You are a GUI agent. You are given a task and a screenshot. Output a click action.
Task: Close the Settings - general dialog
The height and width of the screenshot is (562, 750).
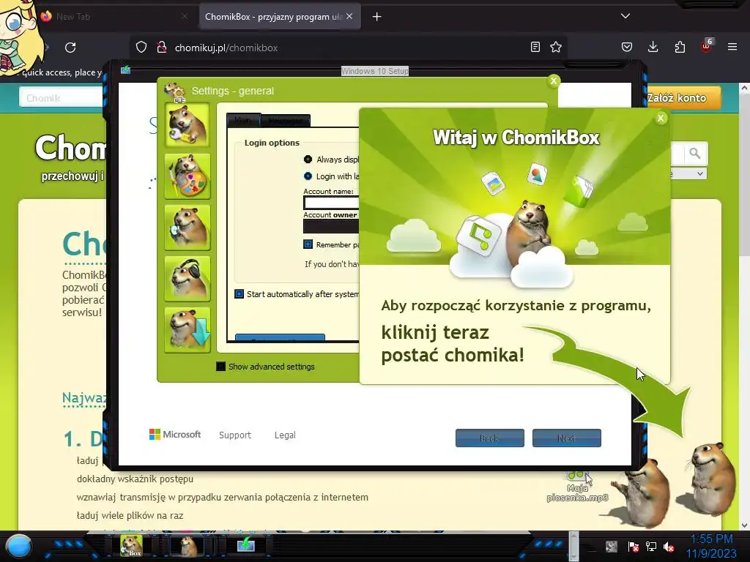tap(554, 80)
